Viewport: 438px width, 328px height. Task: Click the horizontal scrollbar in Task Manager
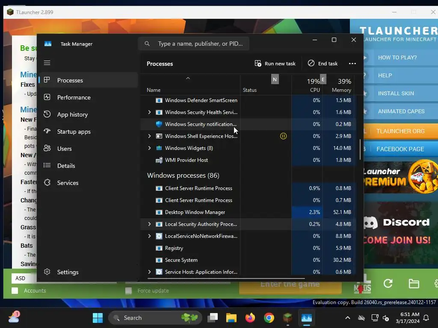(226, 278)
